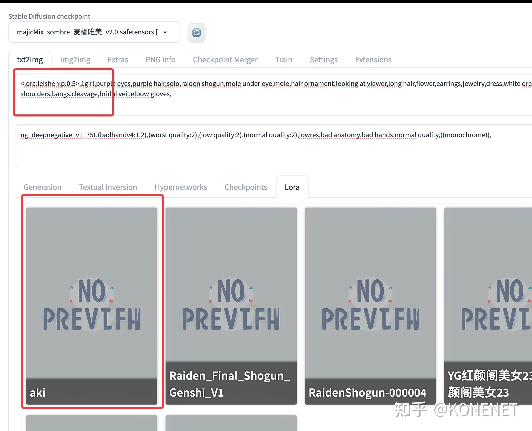Open the Checkpoint Merger tab

click(x=225, y=60)
